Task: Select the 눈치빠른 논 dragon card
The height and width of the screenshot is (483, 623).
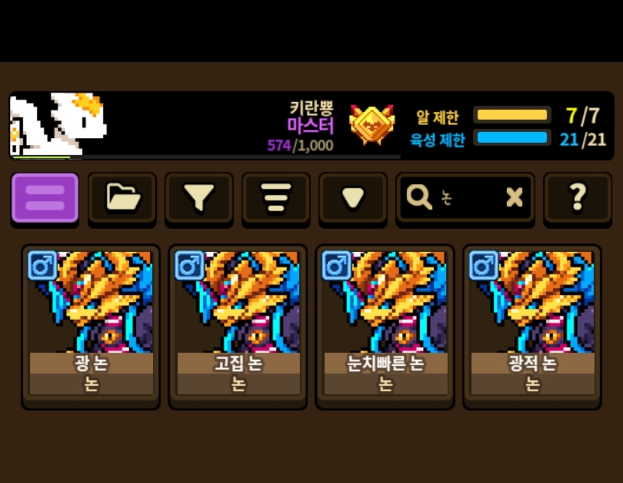Action: pos(385,327)
